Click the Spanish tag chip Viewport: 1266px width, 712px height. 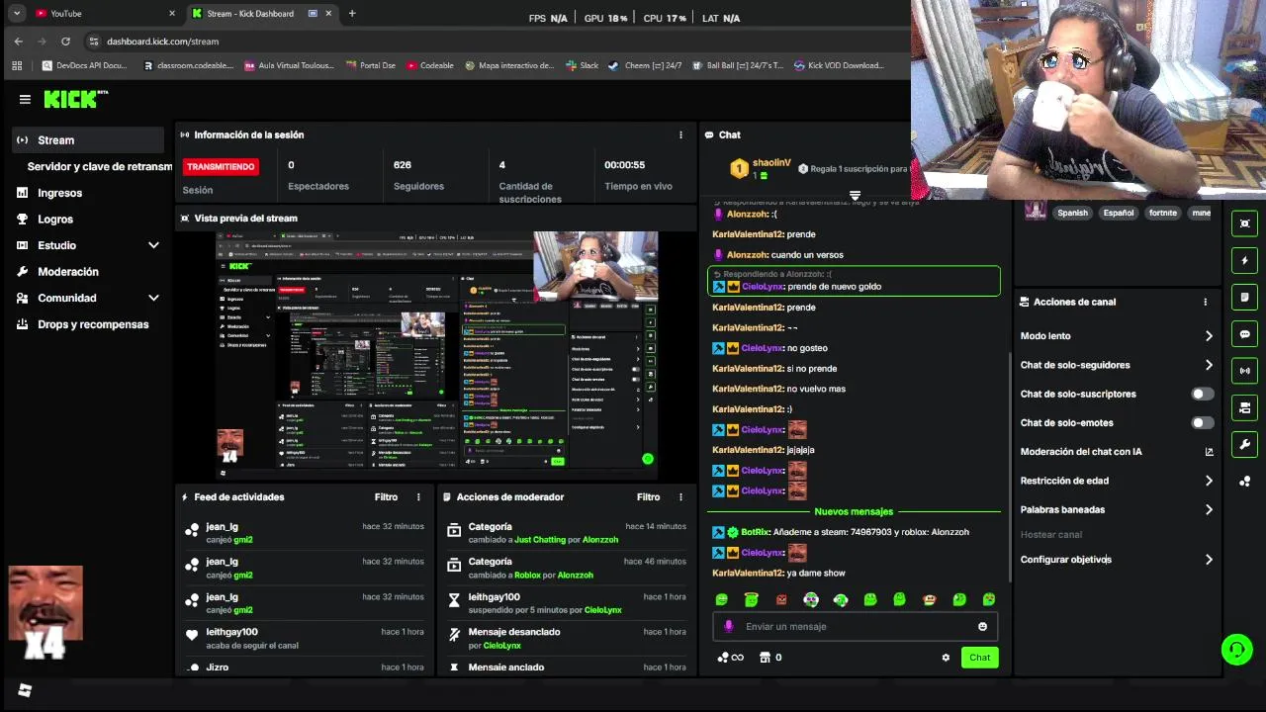(x=1072, y=213)
